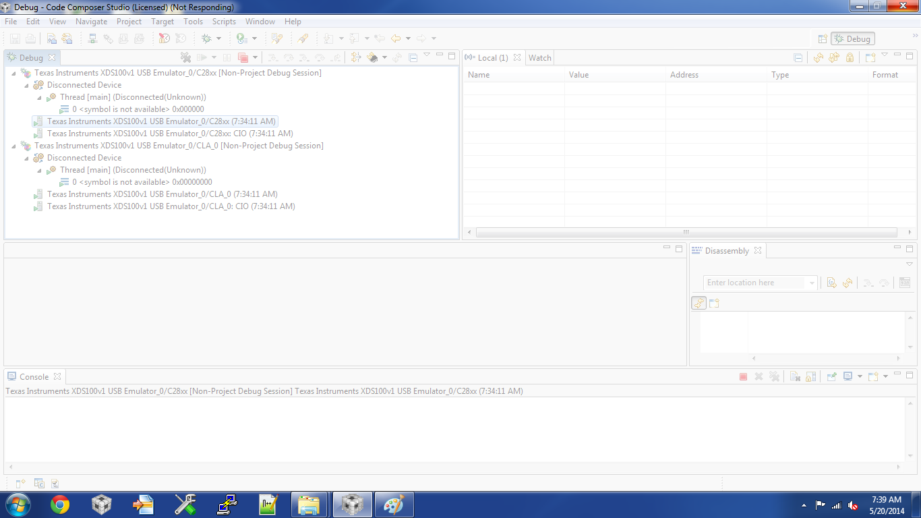The height and width of the screenshot is (518, 921).
Task: Open the Paint app from the taskbar
Action: (394, 505)
